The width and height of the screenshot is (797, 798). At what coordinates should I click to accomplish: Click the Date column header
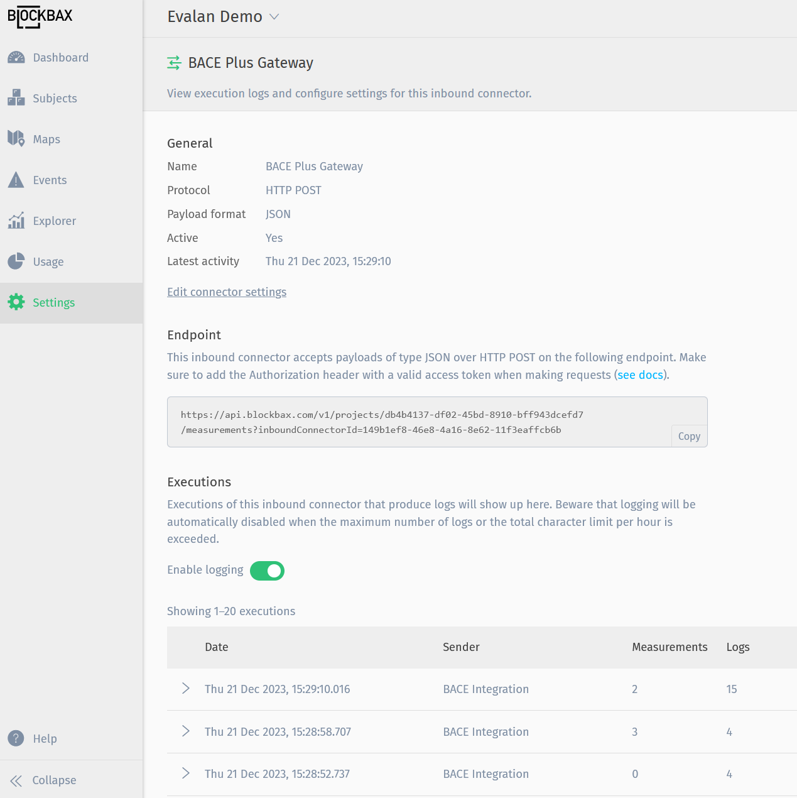[x=217, y=647]
